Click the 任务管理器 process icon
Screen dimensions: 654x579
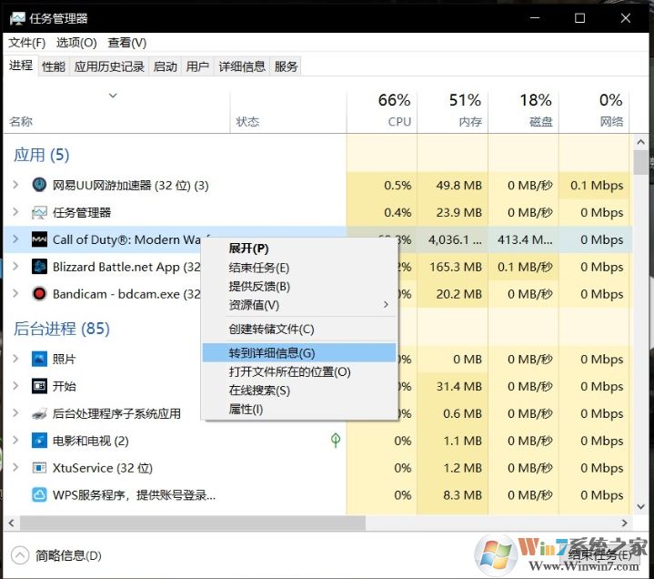(39, 212)
